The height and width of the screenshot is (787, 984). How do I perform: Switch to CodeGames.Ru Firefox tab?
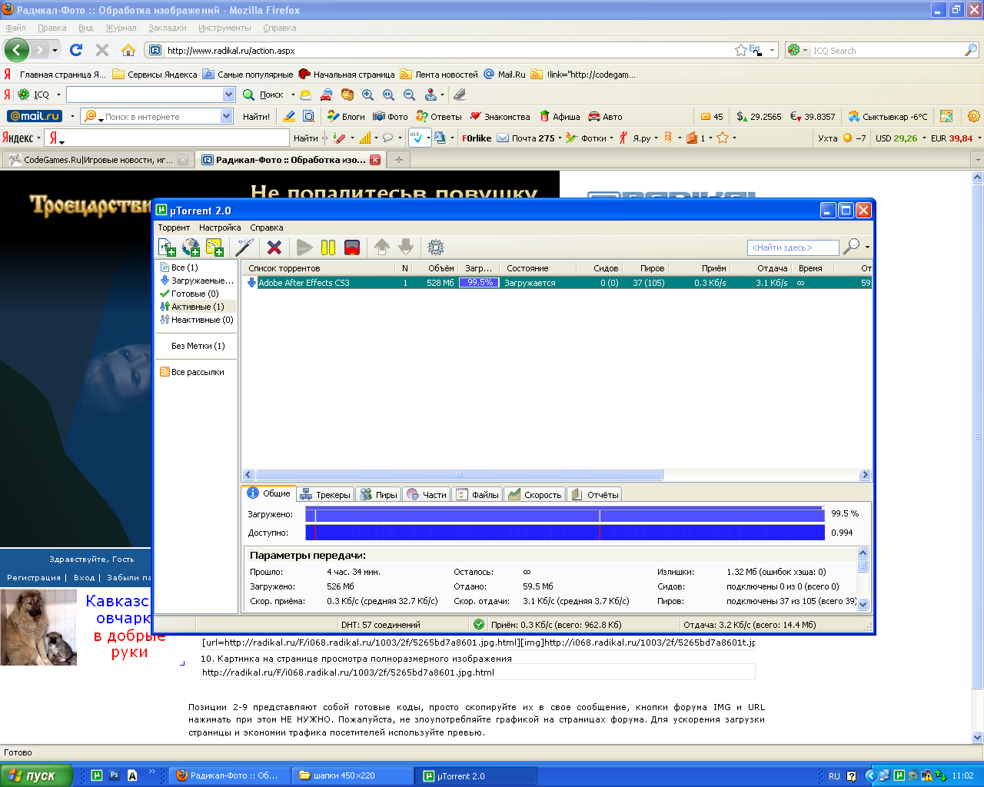click(98, 160)
